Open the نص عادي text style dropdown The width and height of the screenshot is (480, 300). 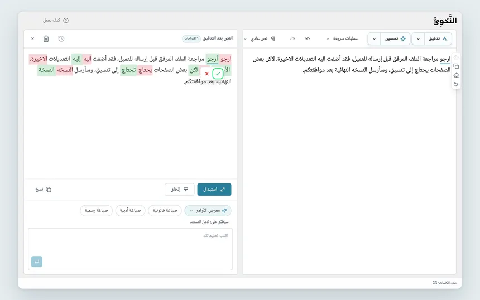256,39
